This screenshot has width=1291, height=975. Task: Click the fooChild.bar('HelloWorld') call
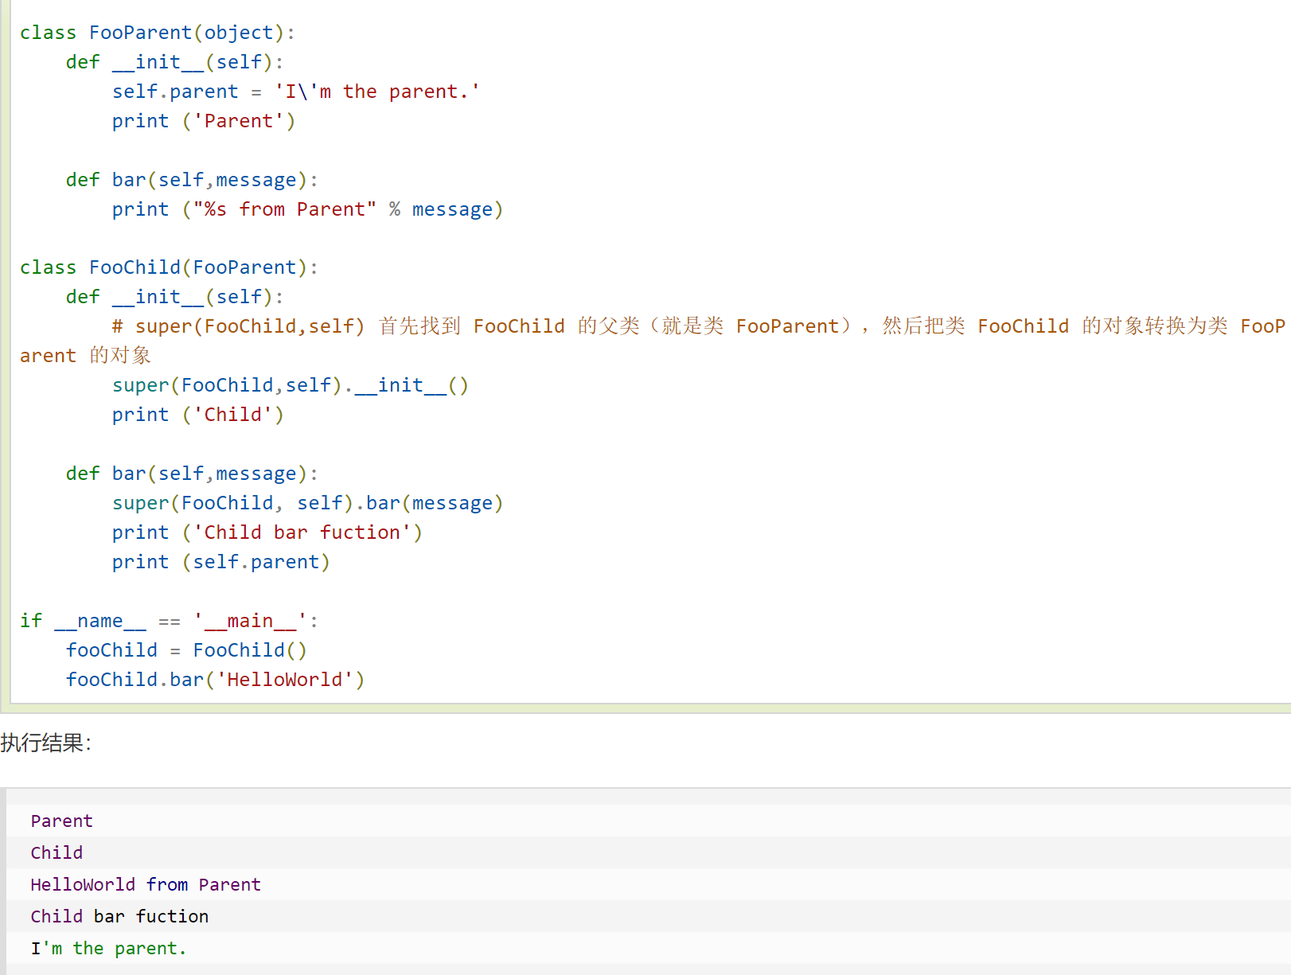(x=215, y=680)
